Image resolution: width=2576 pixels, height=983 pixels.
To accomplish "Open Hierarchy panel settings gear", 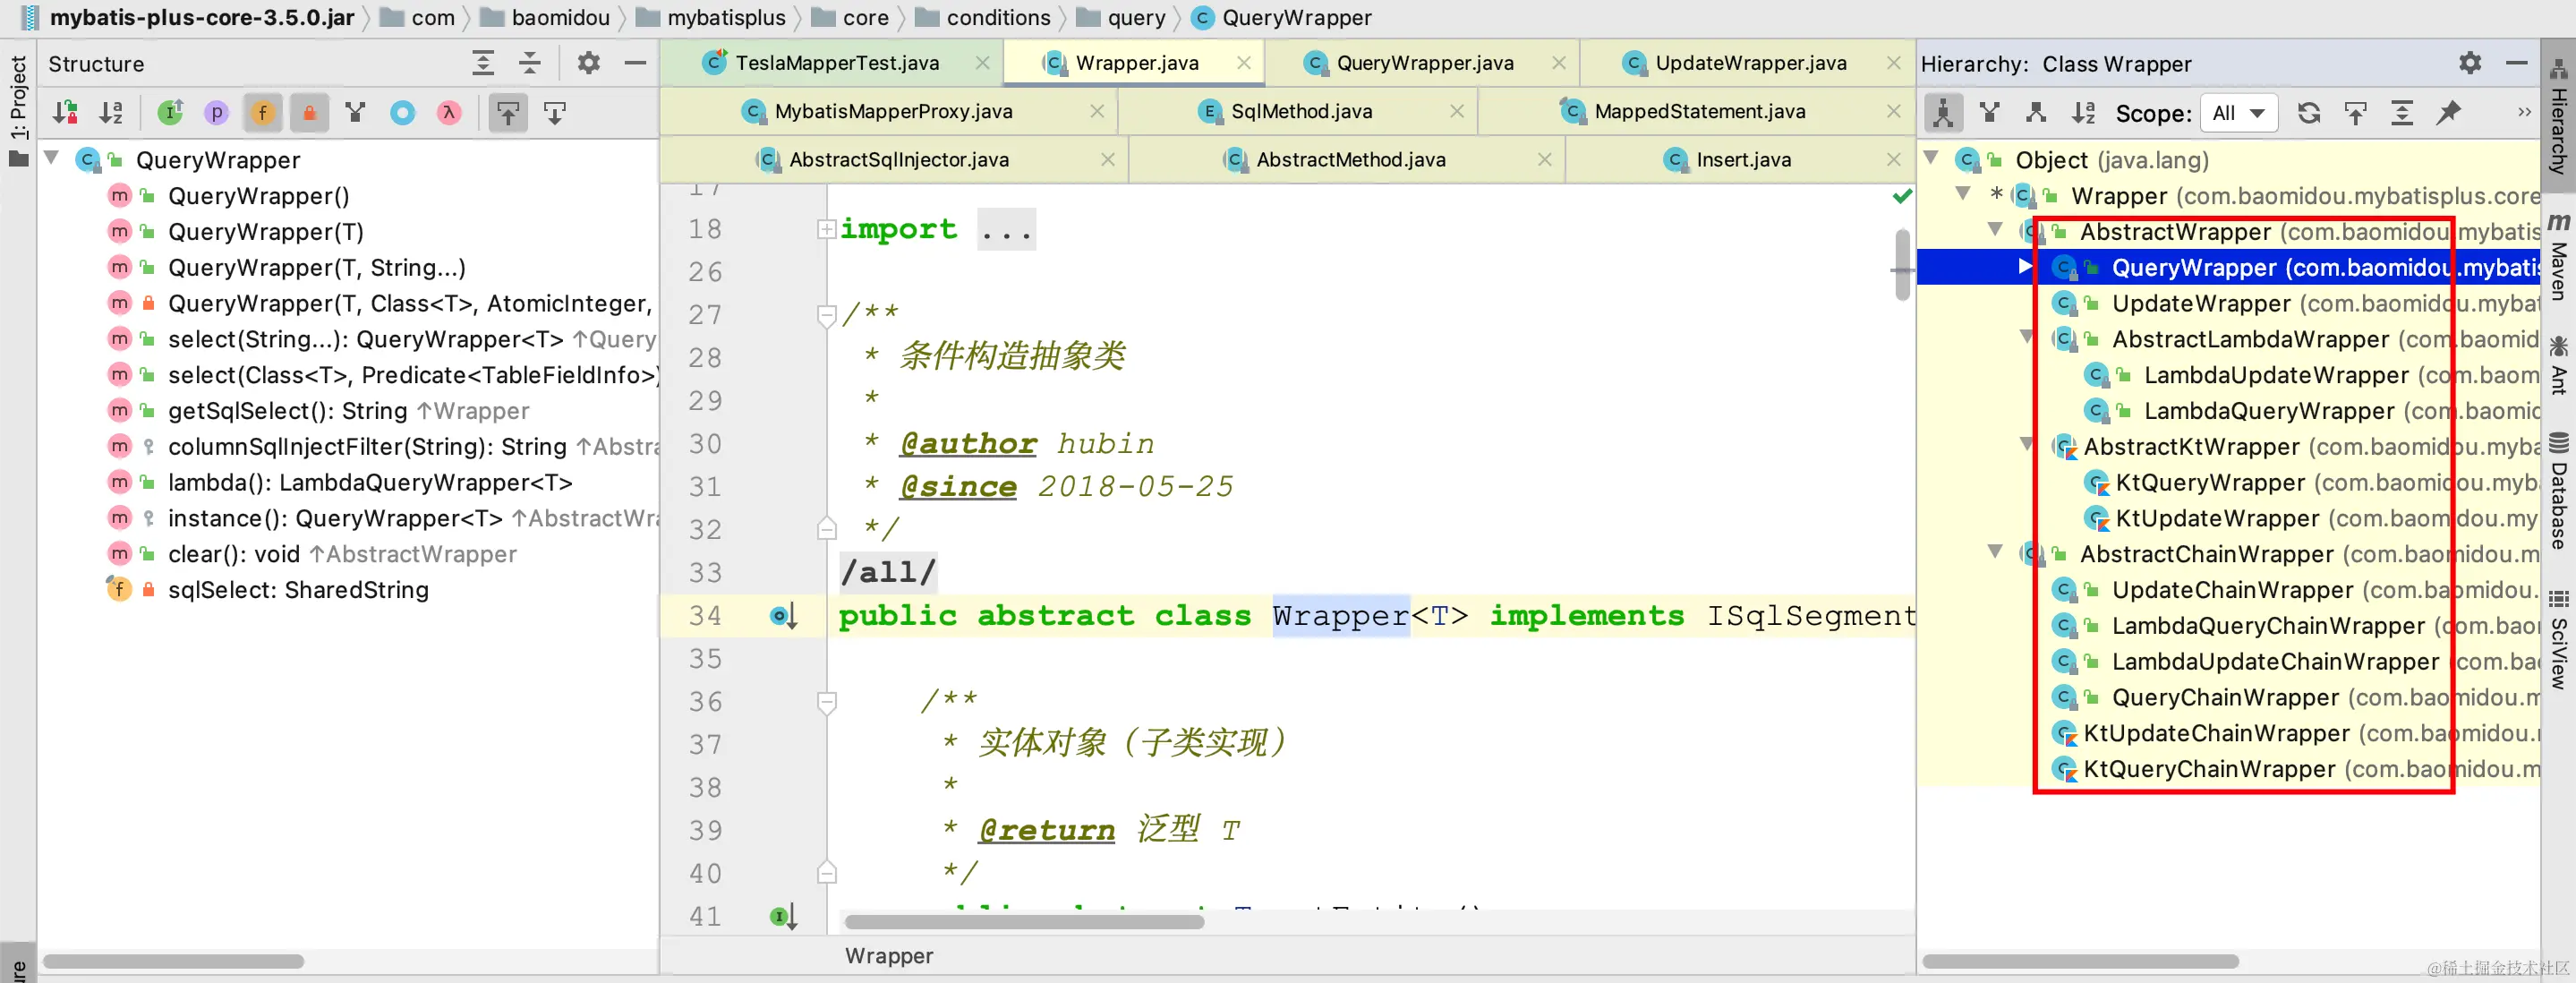I will click(2470, 63).
